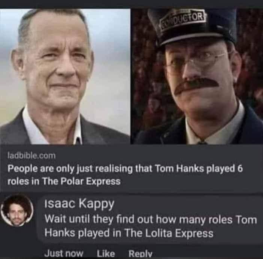Click the commenter's profile picture avatar
The height and width of the screenshot is (259, 263).
click(16, 210)
